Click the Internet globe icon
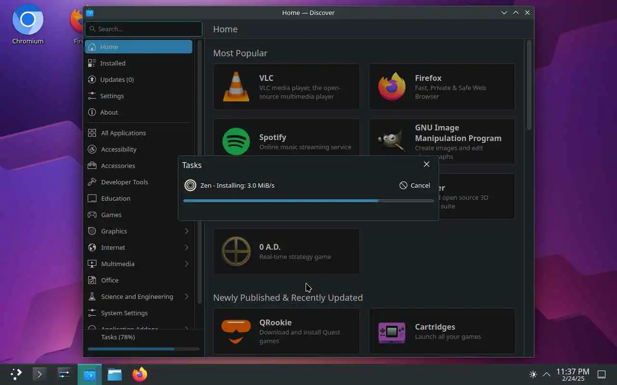The image size is (617, 385). tap(92, 247)
